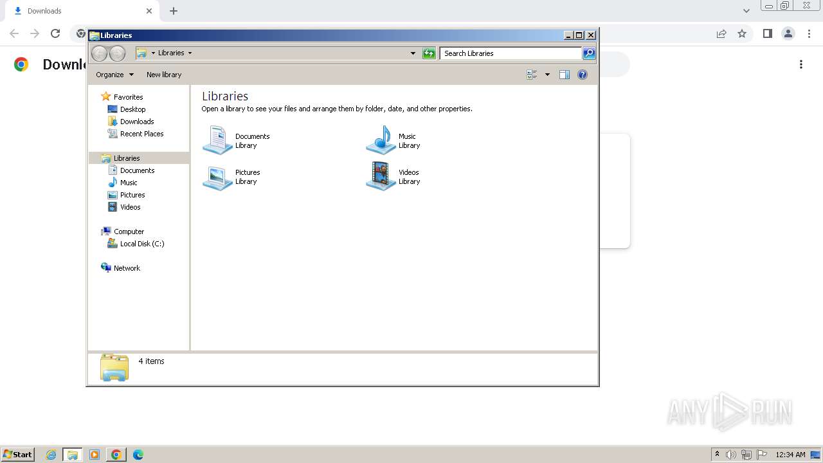Screen dimensions: 823x463
Task: Select Music in navigation tree
Action: click(x=129, y=183)
